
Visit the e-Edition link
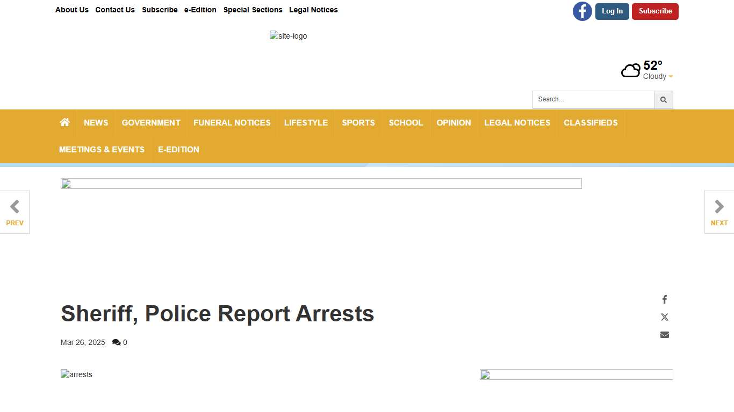coord(200,10)
